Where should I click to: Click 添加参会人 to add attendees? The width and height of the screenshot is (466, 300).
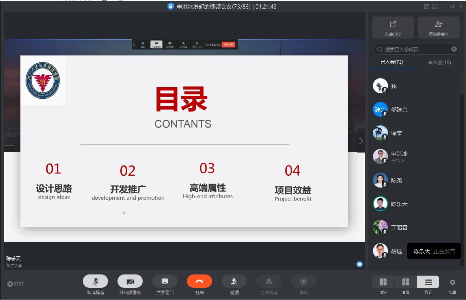click(x=438, y=28)
